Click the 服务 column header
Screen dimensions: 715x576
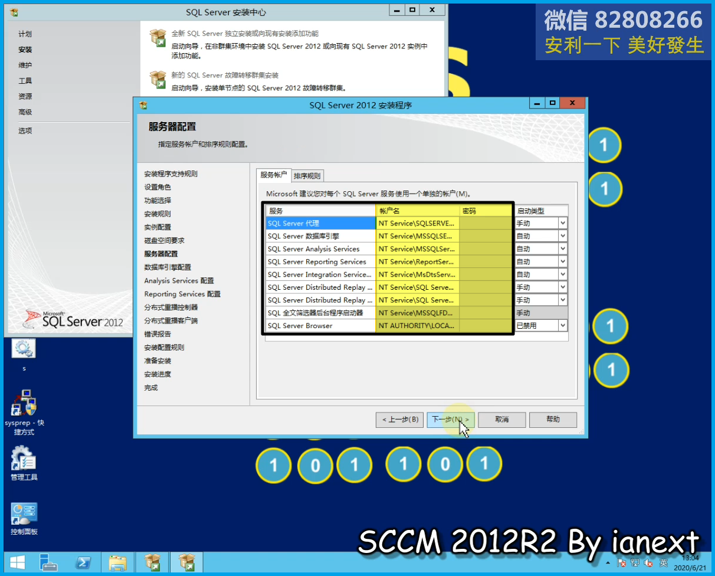click(320, 211)
